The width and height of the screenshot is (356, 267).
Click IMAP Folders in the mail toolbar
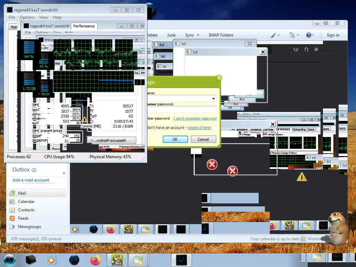click(221, 35)
